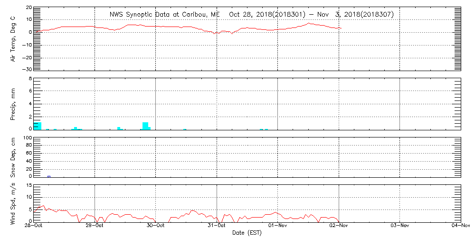Screen dimensions: 475x237
Task: Select the 02-Nov date tick label
Action: (x=339, y=226)
